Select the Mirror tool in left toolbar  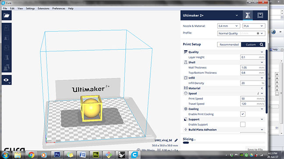coord(7,58)
